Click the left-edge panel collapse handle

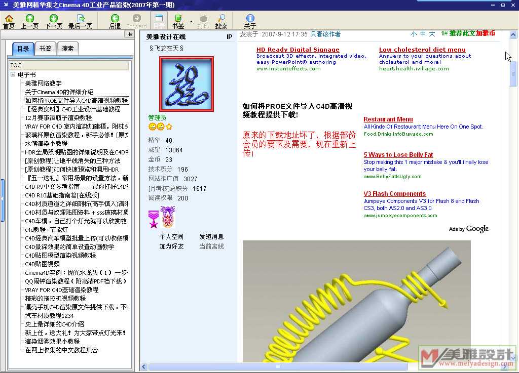2,200
